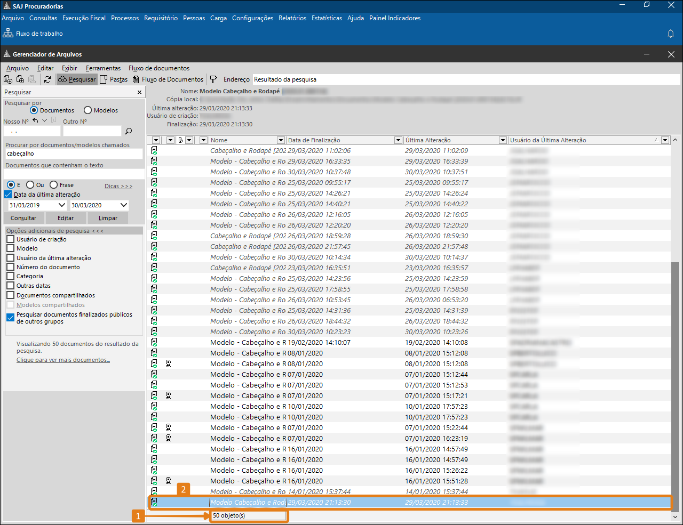Click the paperclip attachment column header icon

(180, 140)
